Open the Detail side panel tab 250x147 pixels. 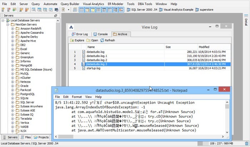pyautogui.click(x=246, y=20)
